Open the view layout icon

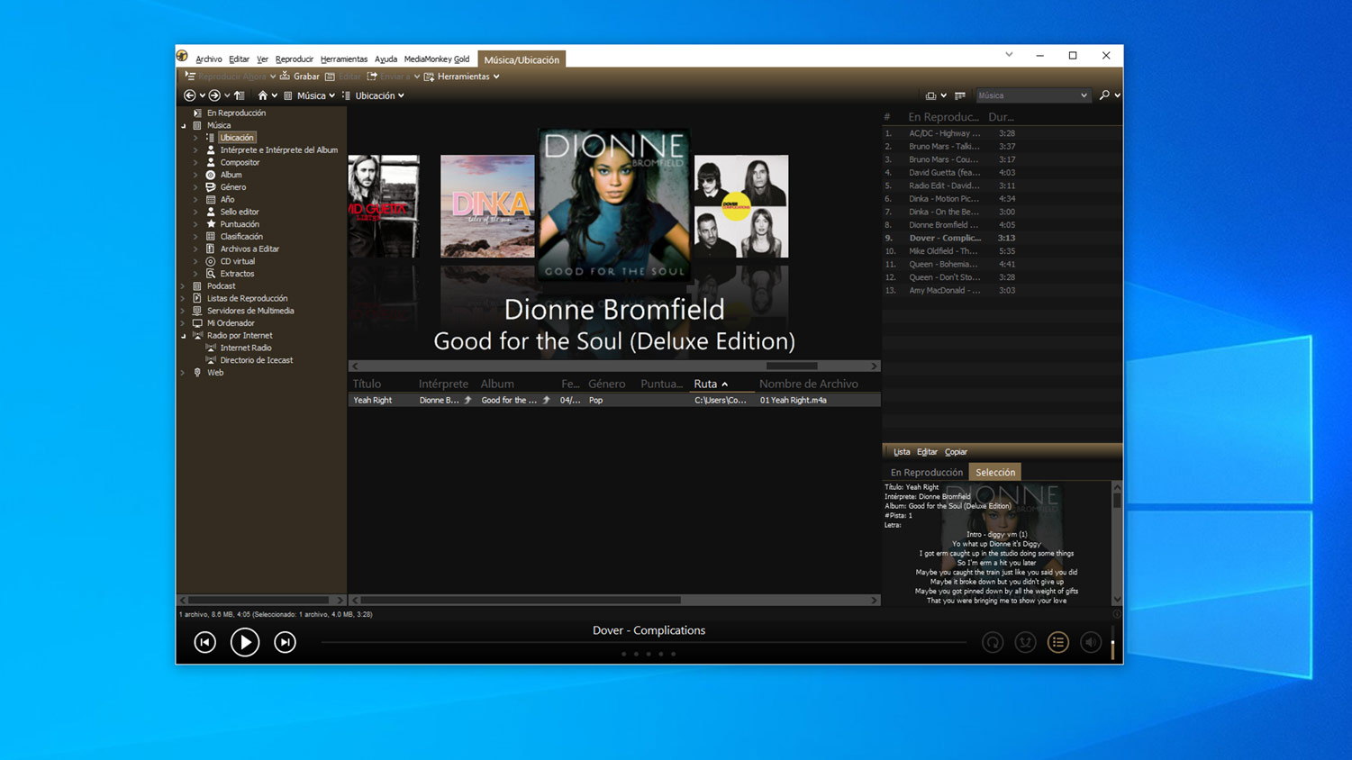(931, 95)
